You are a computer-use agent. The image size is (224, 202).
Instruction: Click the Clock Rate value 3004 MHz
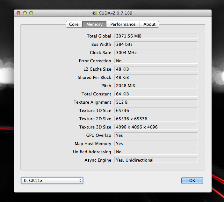156,52
